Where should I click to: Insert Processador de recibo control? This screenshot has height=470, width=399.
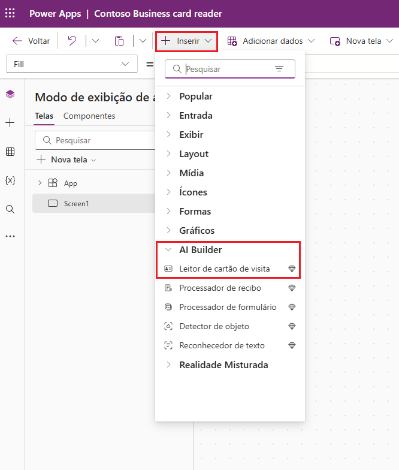(220, 288)
